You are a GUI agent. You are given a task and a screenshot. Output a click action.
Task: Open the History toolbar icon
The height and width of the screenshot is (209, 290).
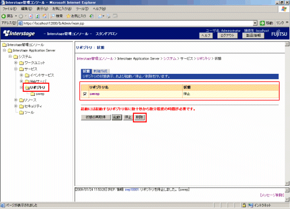point(92,16)
